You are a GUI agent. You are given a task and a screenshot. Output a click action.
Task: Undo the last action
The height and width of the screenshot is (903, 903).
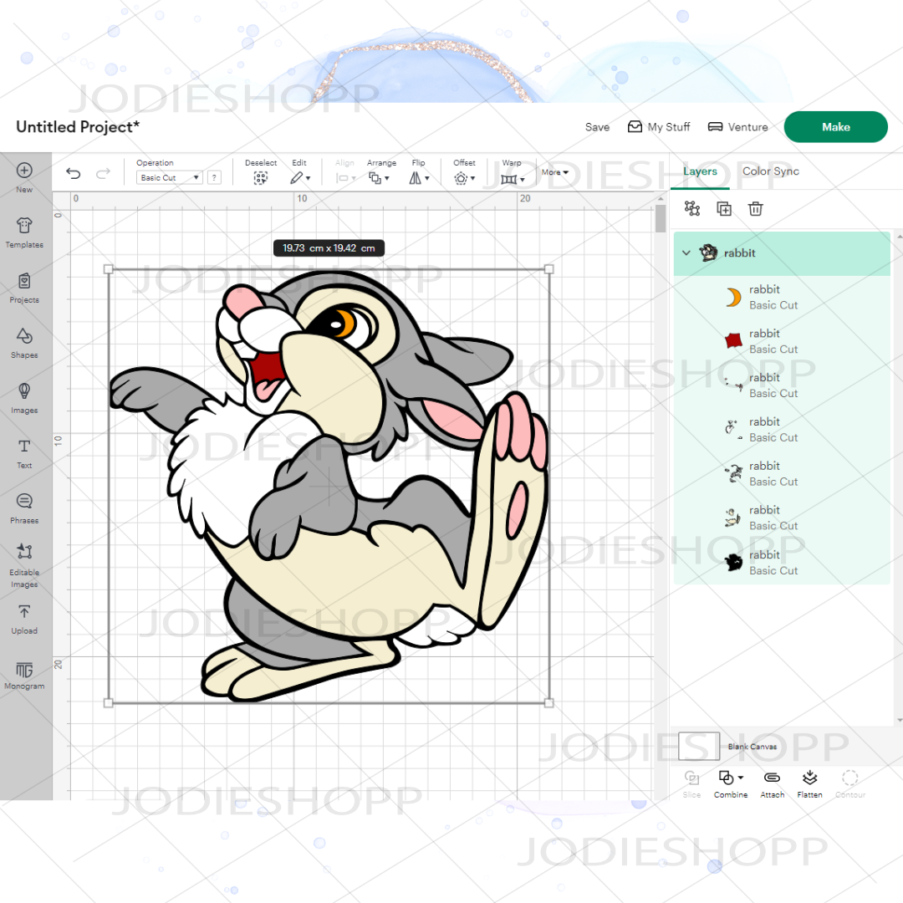73,173
